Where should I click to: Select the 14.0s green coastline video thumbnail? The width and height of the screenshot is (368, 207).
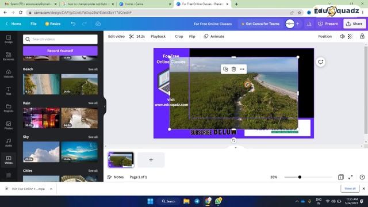[79, 85]
